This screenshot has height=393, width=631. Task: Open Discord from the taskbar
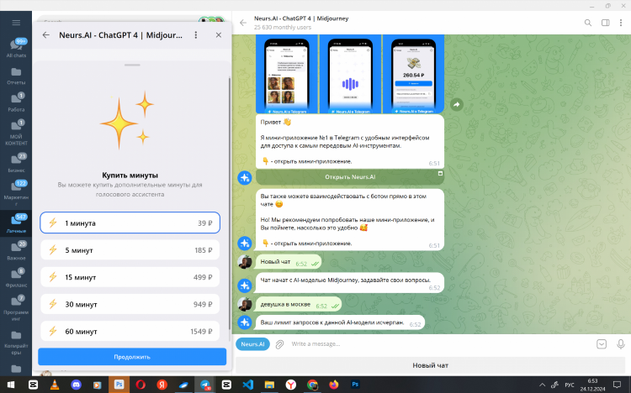[x=76, y=385]
